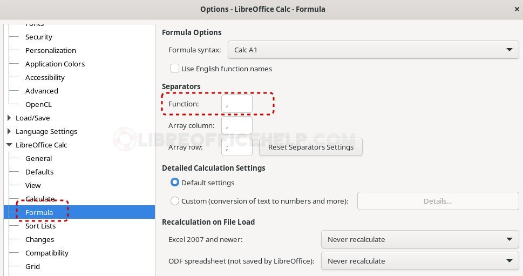Open Sort Lists under LibreOffice Calc
Viewport: 523px width, 276px height.
click(x=40, y=226)
